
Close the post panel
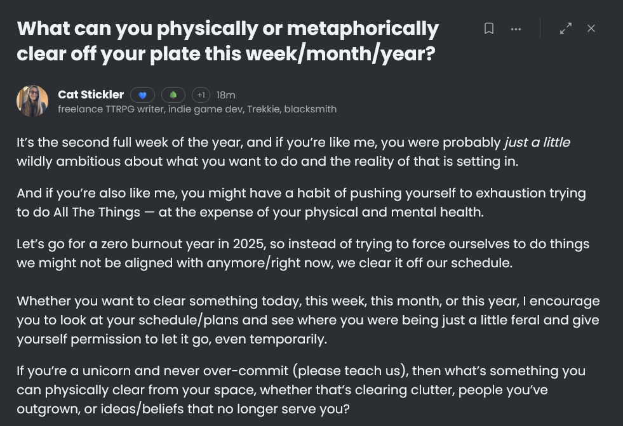click(591, 29)
